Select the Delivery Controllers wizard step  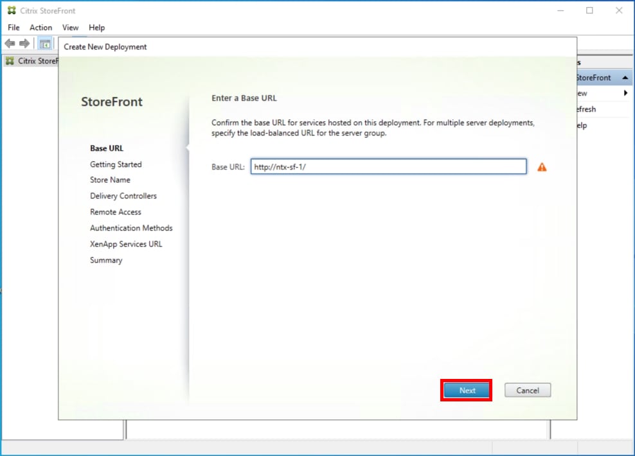pos(123,196)
